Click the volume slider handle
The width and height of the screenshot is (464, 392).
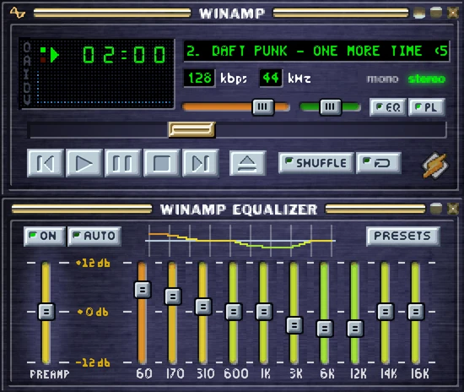(x=262, y=107)
